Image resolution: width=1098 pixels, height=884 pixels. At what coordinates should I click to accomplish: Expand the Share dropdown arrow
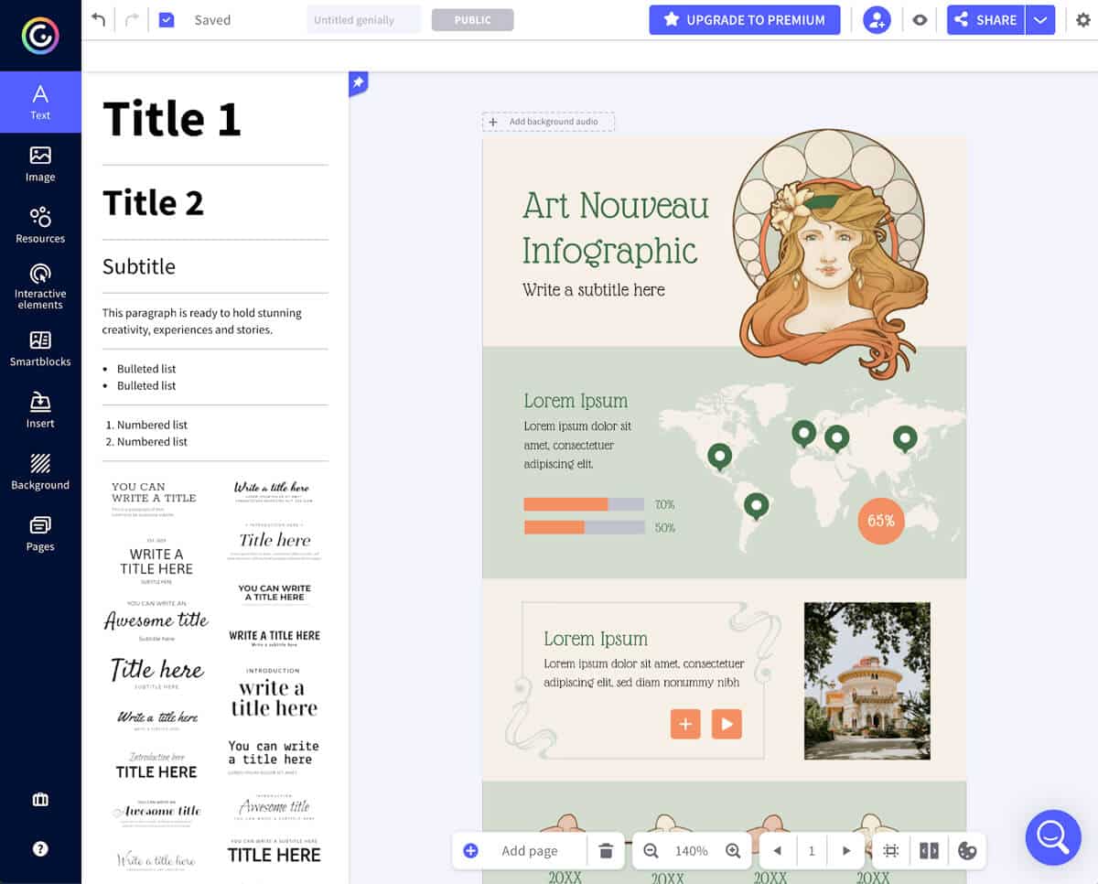click(x=1040, y=19)
